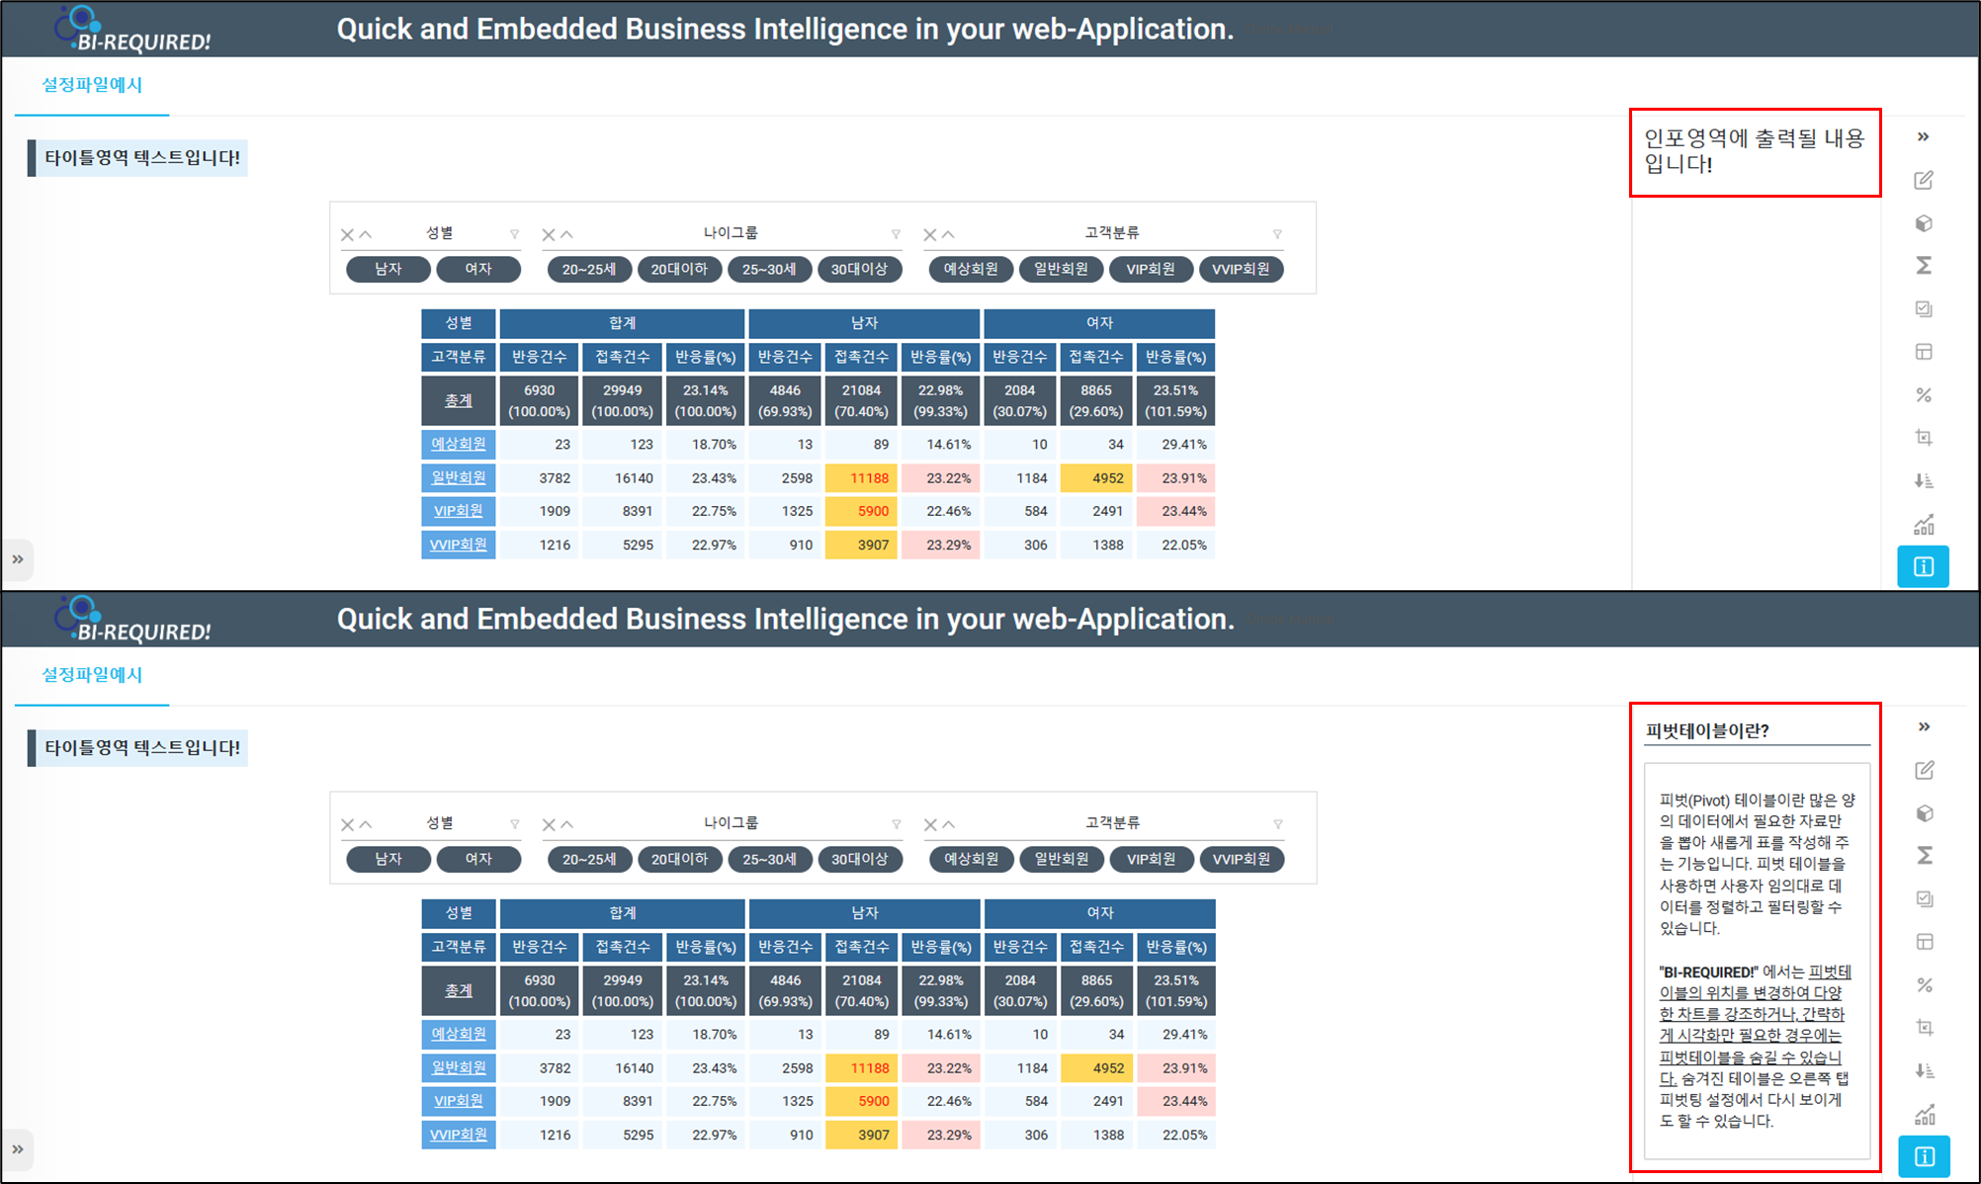Select the percent icon in lower screen sidebar

pyautogui.click(x=1925, y=985)
